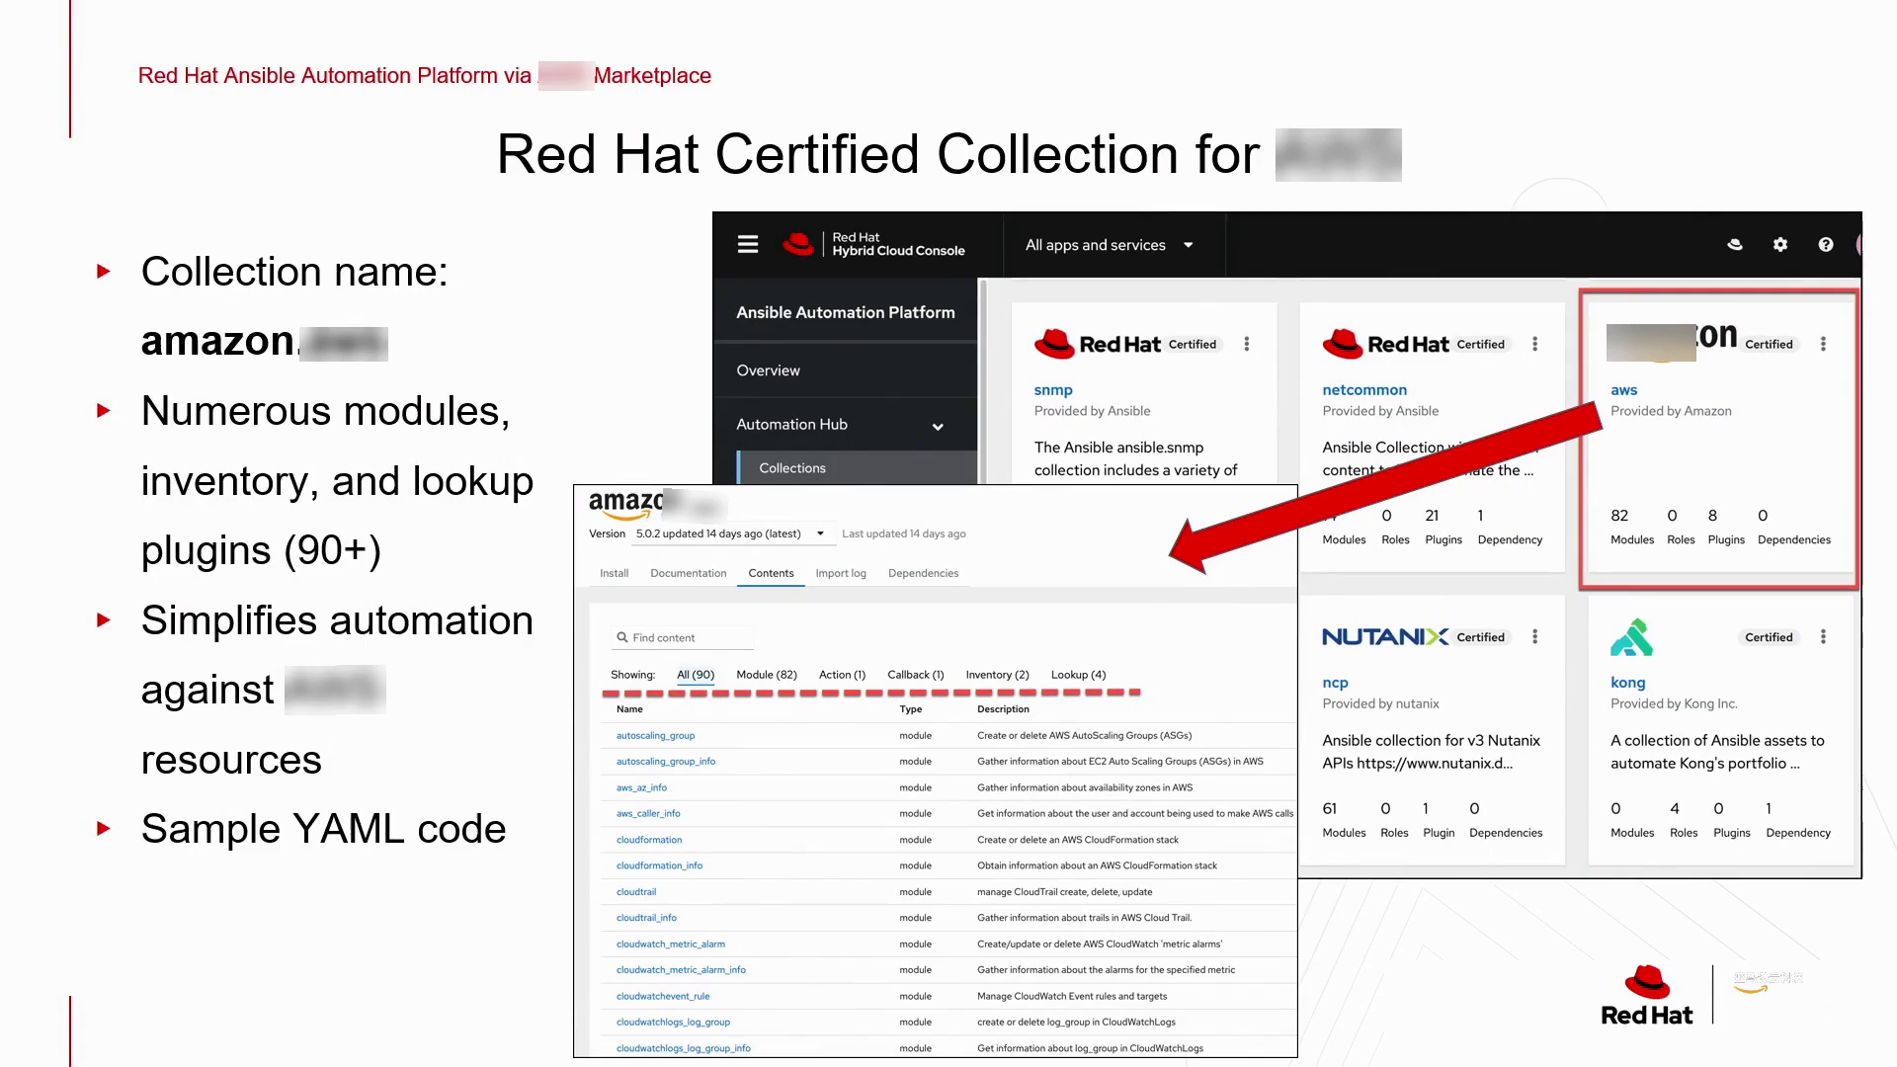Open kebab menu on aws card
This screenshot has width=1897, height=1067.
pyautogui.click(x=1823, y=344)
